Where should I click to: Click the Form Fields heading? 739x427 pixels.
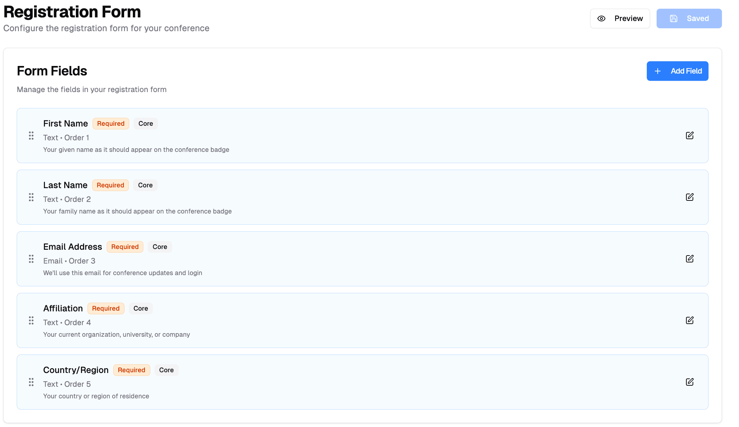coord(52,71)
